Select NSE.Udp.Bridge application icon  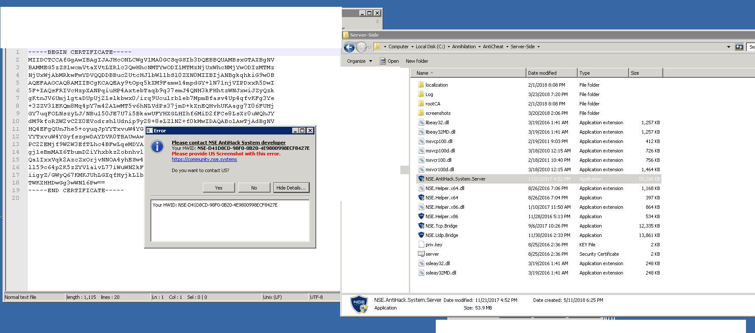pyautogui.click(x=421, y=235)
